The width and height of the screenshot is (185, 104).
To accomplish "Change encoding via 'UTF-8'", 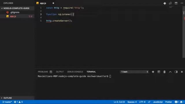I will coord(142,102).
